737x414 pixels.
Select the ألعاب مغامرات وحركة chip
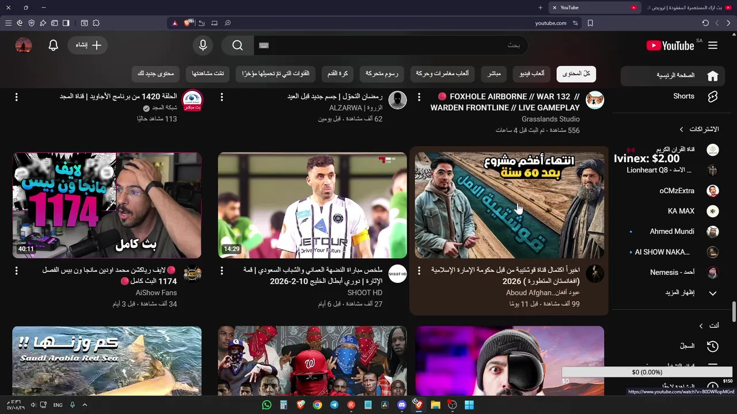coord(443,74)
